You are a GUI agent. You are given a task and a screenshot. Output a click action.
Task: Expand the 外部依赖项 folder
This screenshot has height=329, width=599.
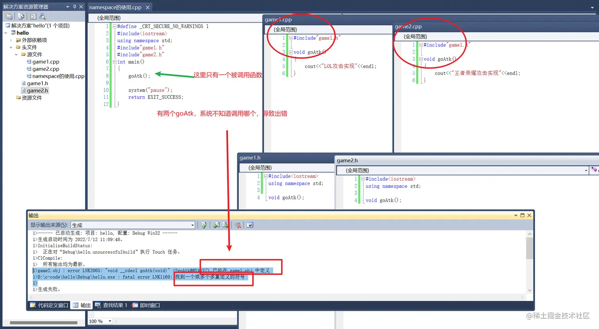point(11,40)
